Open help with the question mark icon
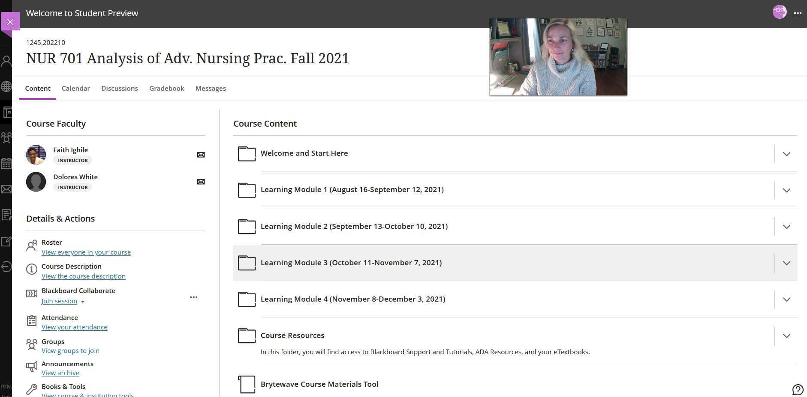The image size is (807, 397). point(798,390)
